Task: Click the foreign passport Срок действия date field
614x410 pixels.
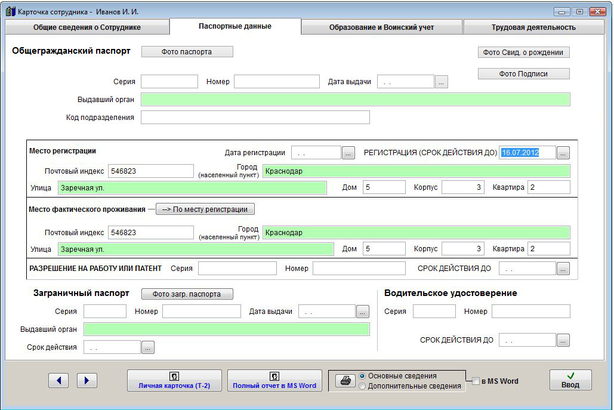Action: click(112, 347)
